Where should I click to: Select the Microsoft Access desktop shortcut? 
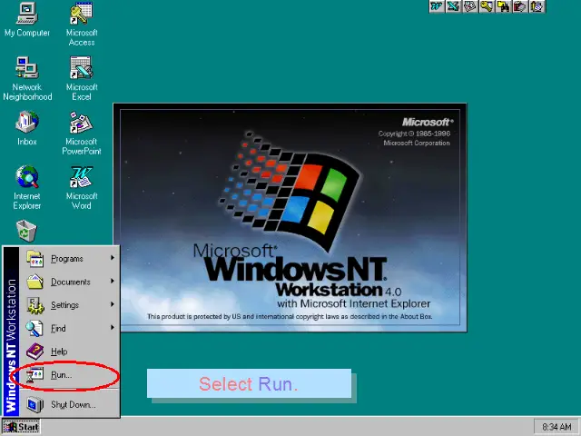point(82,25)
